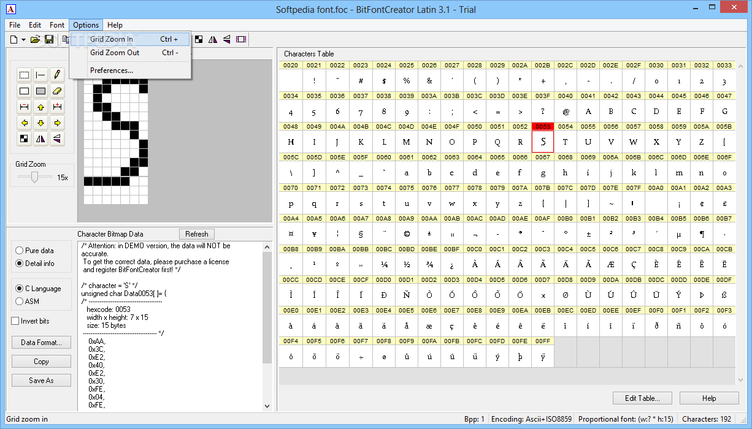Click the 0xAA, line in bitmap data
Screen dimensions: 752x429
[97, 341]
